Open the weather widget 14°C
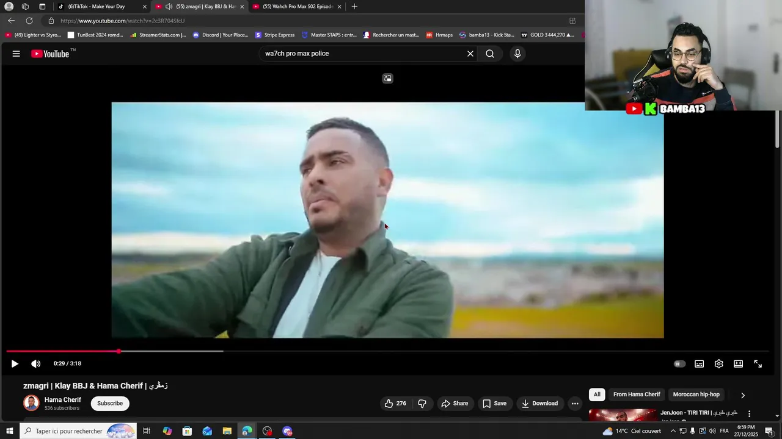Screen dimensions: 782x439 (632, 431)
